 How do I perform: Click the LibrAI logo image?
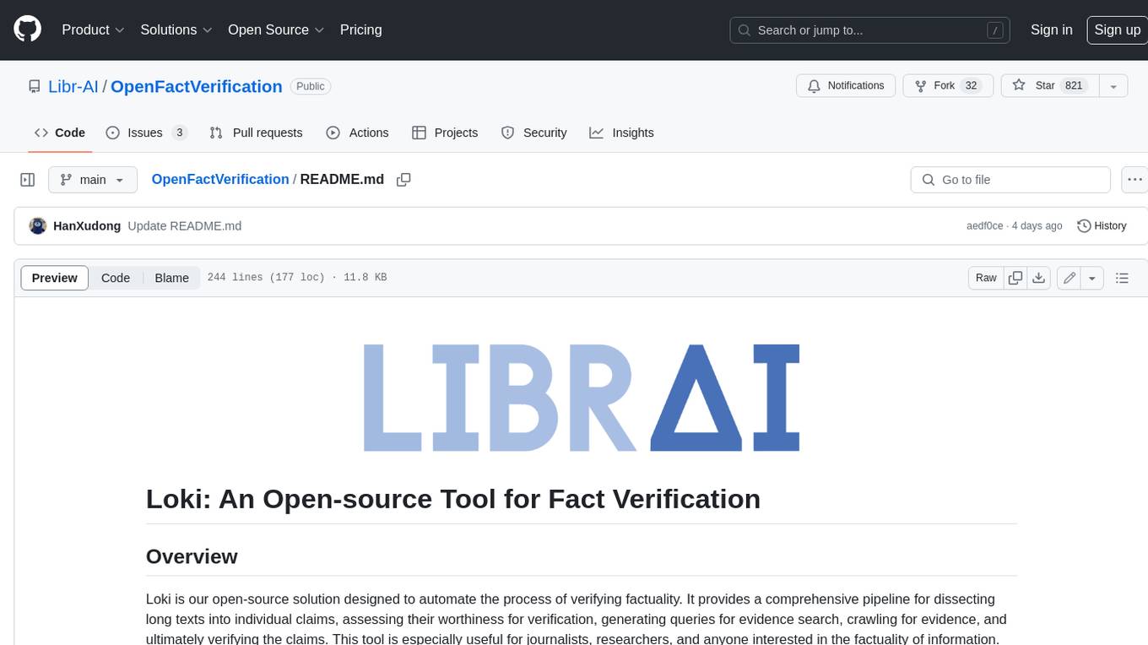582,398
